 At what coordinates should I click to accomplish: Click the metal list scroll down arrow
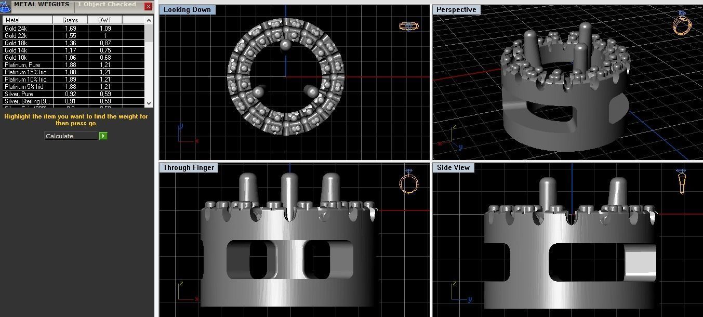(x=149, y=103)
